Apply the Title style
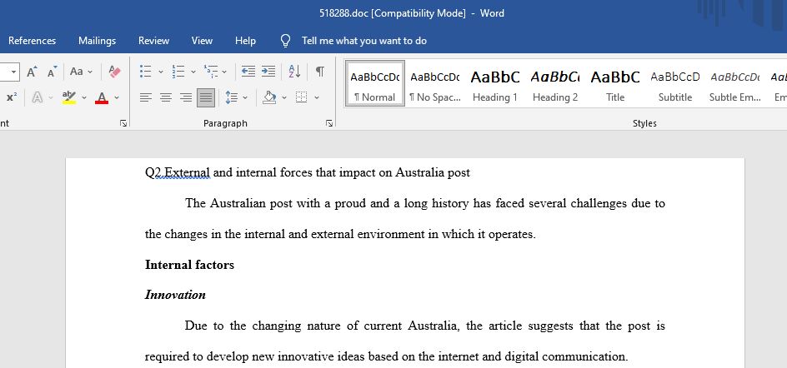 coord(615,84)
